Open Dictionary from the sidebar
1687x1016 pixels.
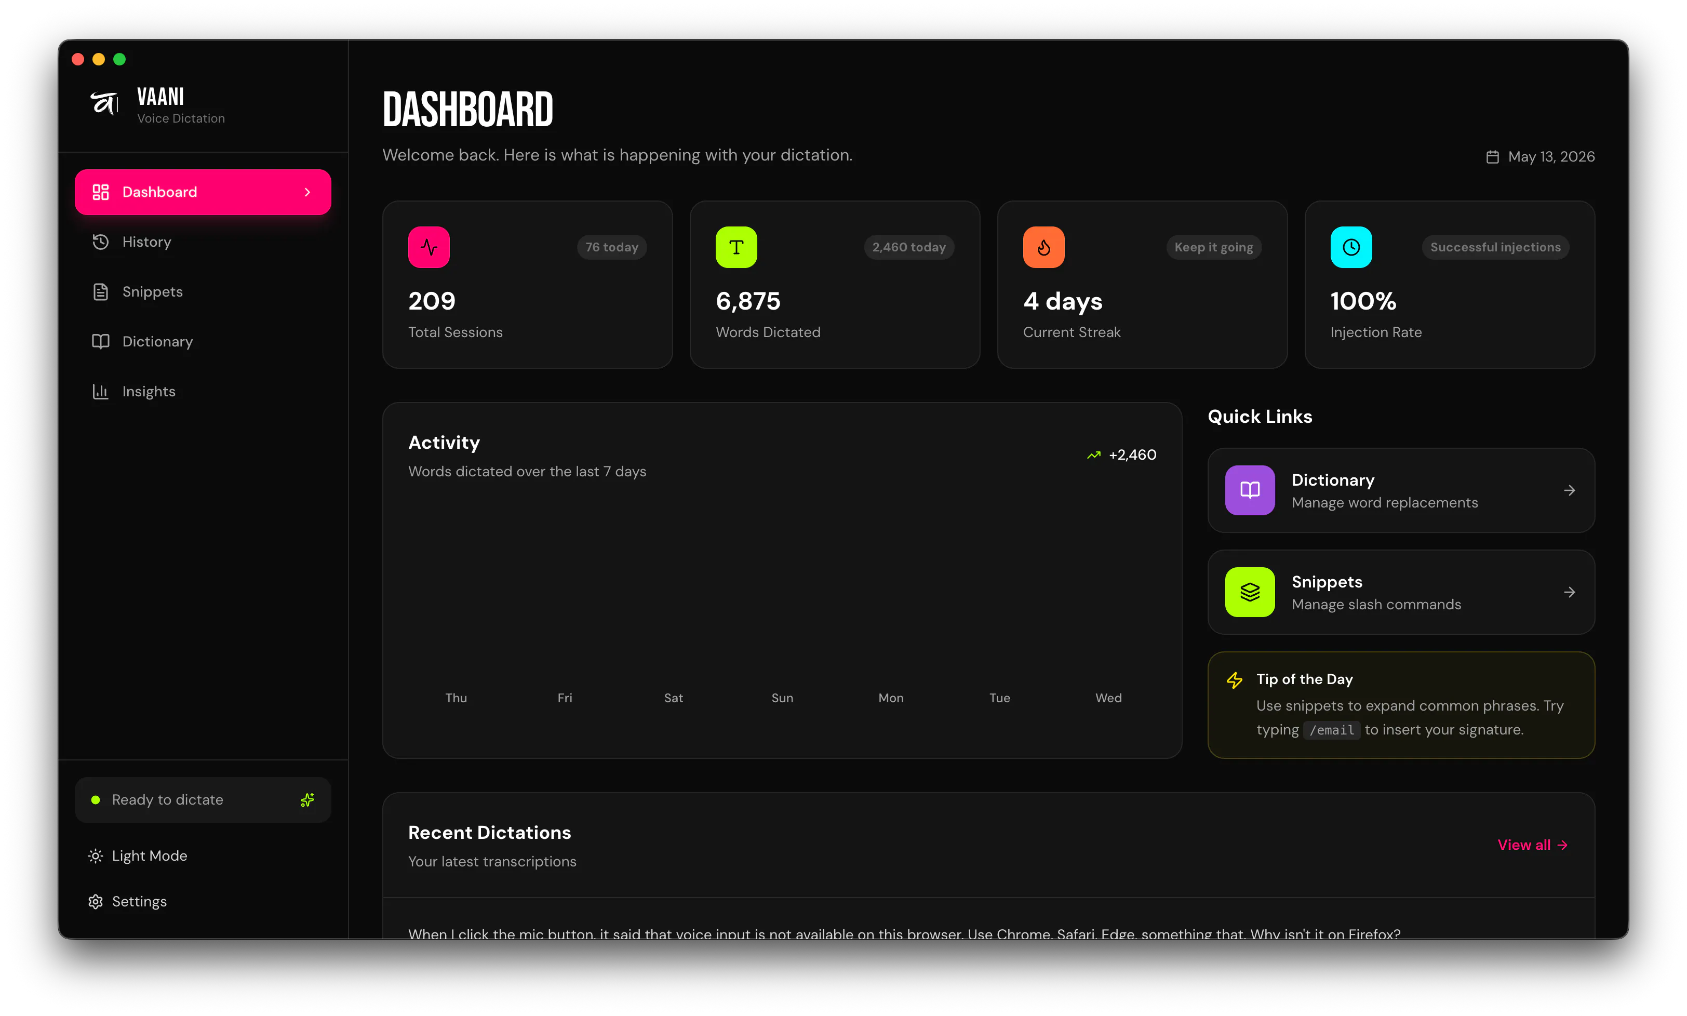(203, 342)
